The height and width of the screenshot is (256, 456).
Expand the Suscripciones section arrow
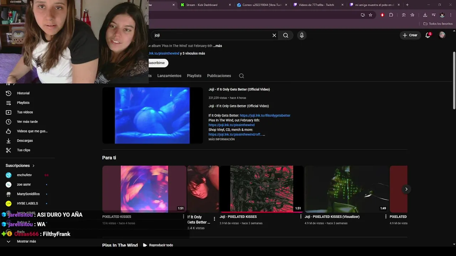tap(33, 166)
